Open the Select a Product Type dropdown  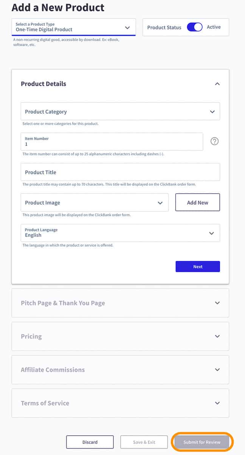[x=74, y=27]
